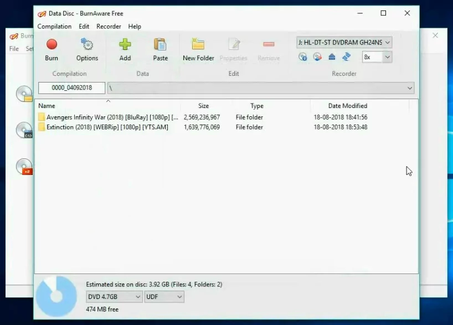
Task: Open the Recorder menu
Action: (x=109, y=26)
